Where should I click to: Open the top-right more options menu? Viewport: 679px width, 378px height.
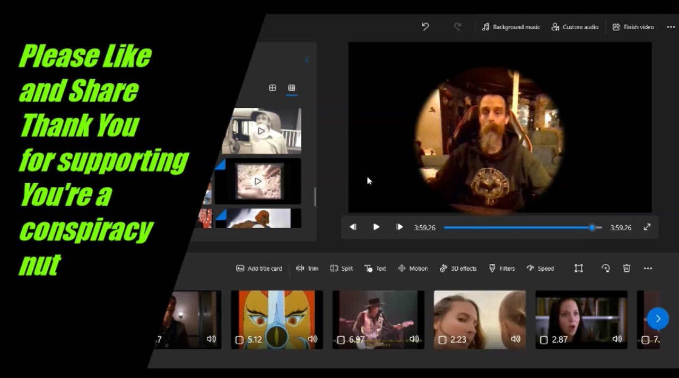[x=671, y=27]
